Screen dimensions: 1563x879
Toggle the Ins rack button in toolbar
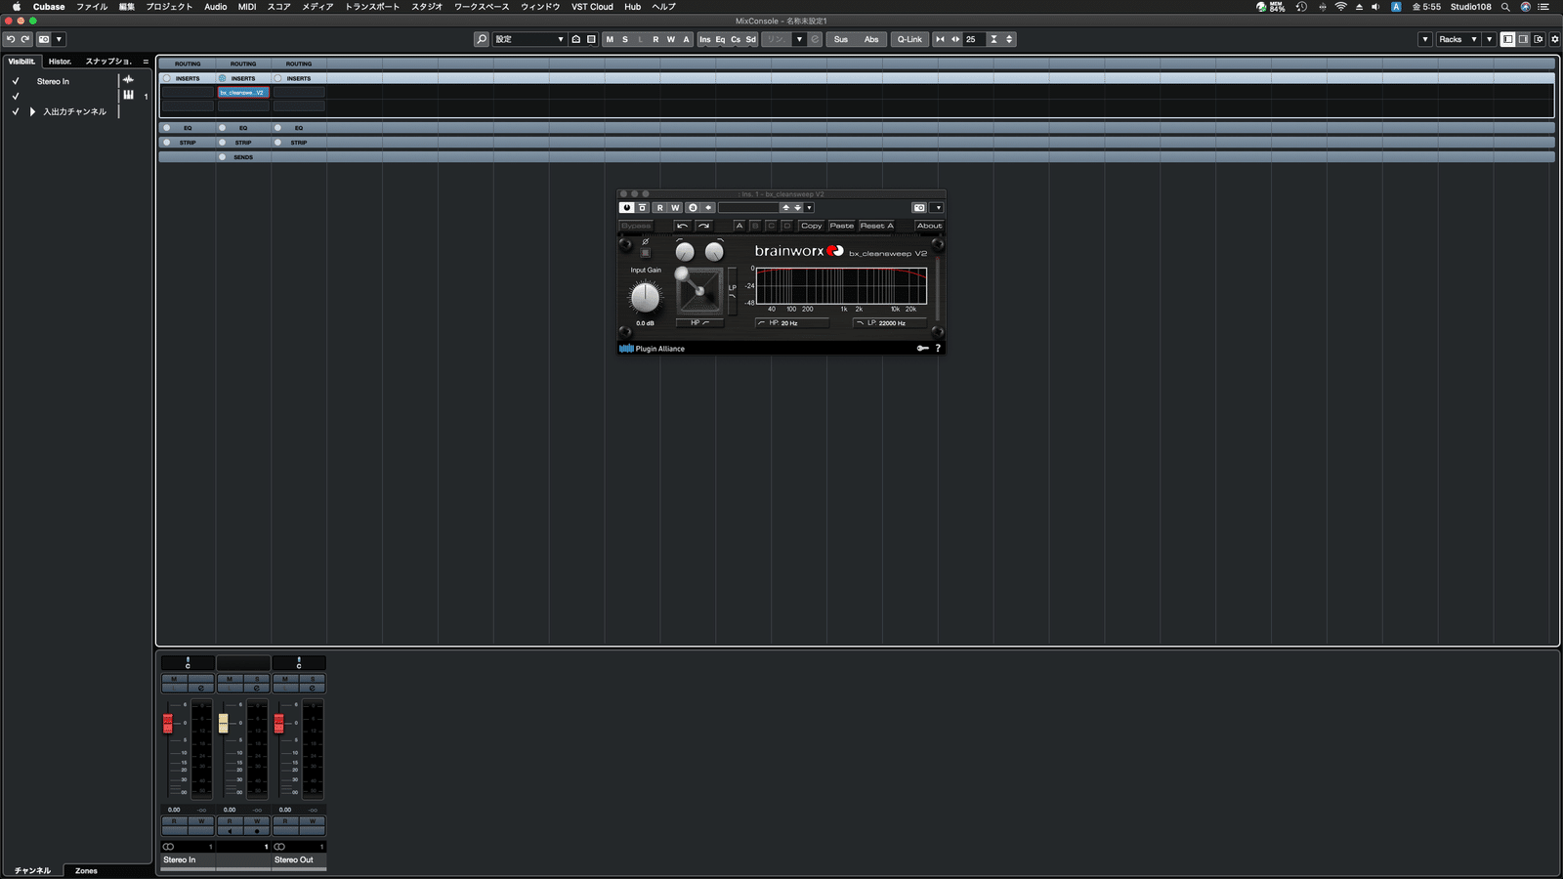705,39
